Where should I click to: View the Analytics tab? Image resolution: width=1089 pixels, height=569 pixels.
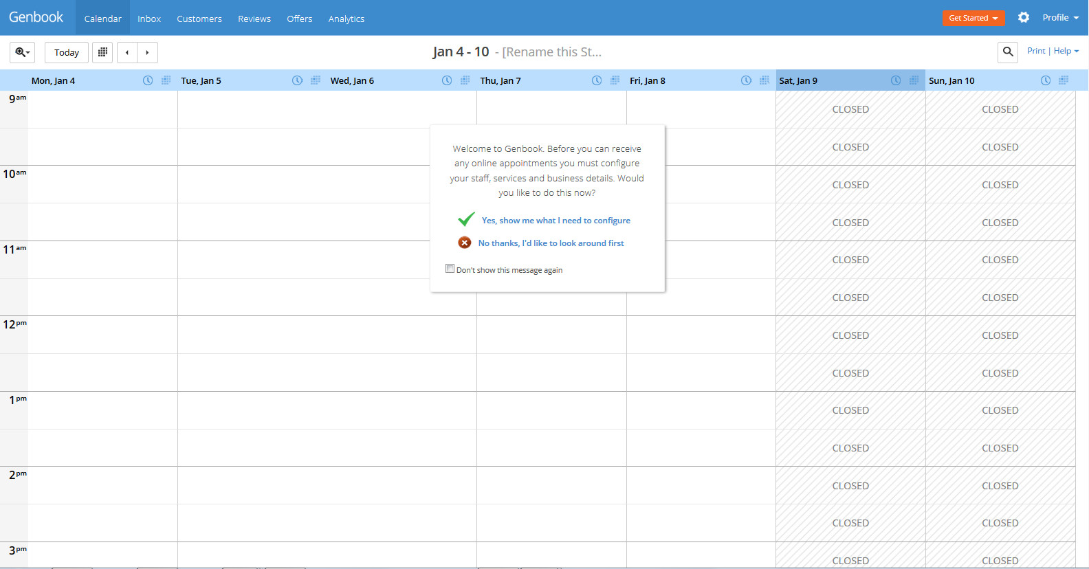[x=346, y=19]
